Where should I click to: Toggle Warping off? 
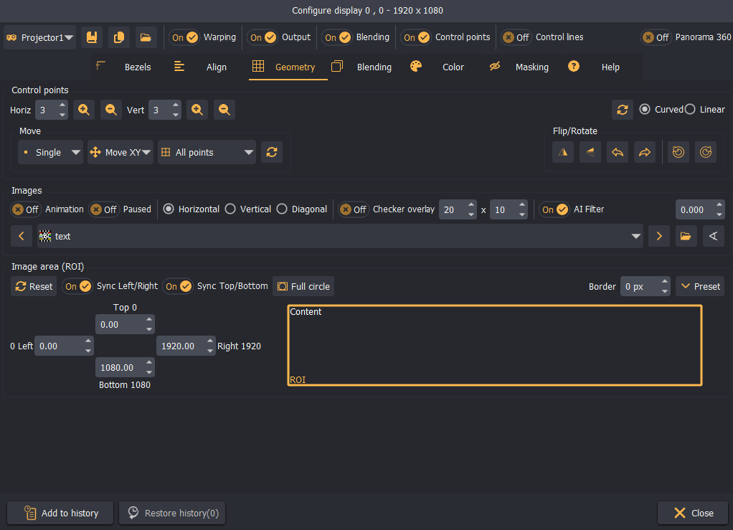(184, 37)
